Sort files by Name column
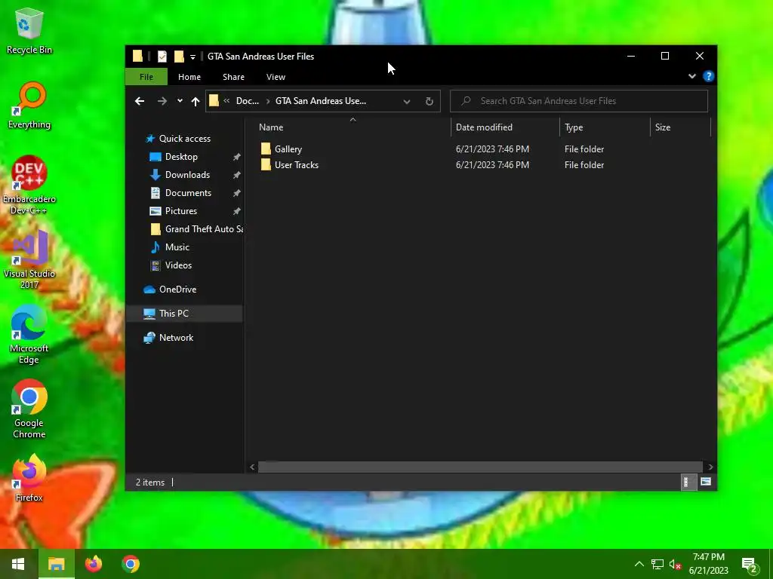Screen dimensions: 773x579 353,127
